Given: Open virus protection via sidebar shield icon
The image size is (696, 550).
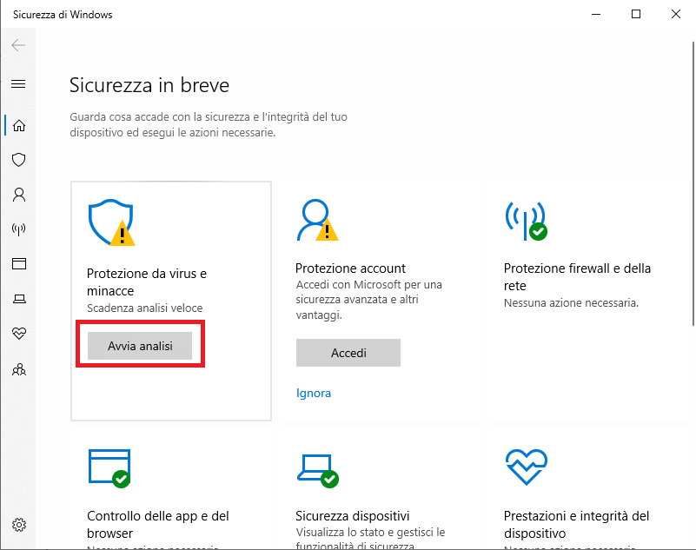Looking at the screenshot, I should pos(18,160).
